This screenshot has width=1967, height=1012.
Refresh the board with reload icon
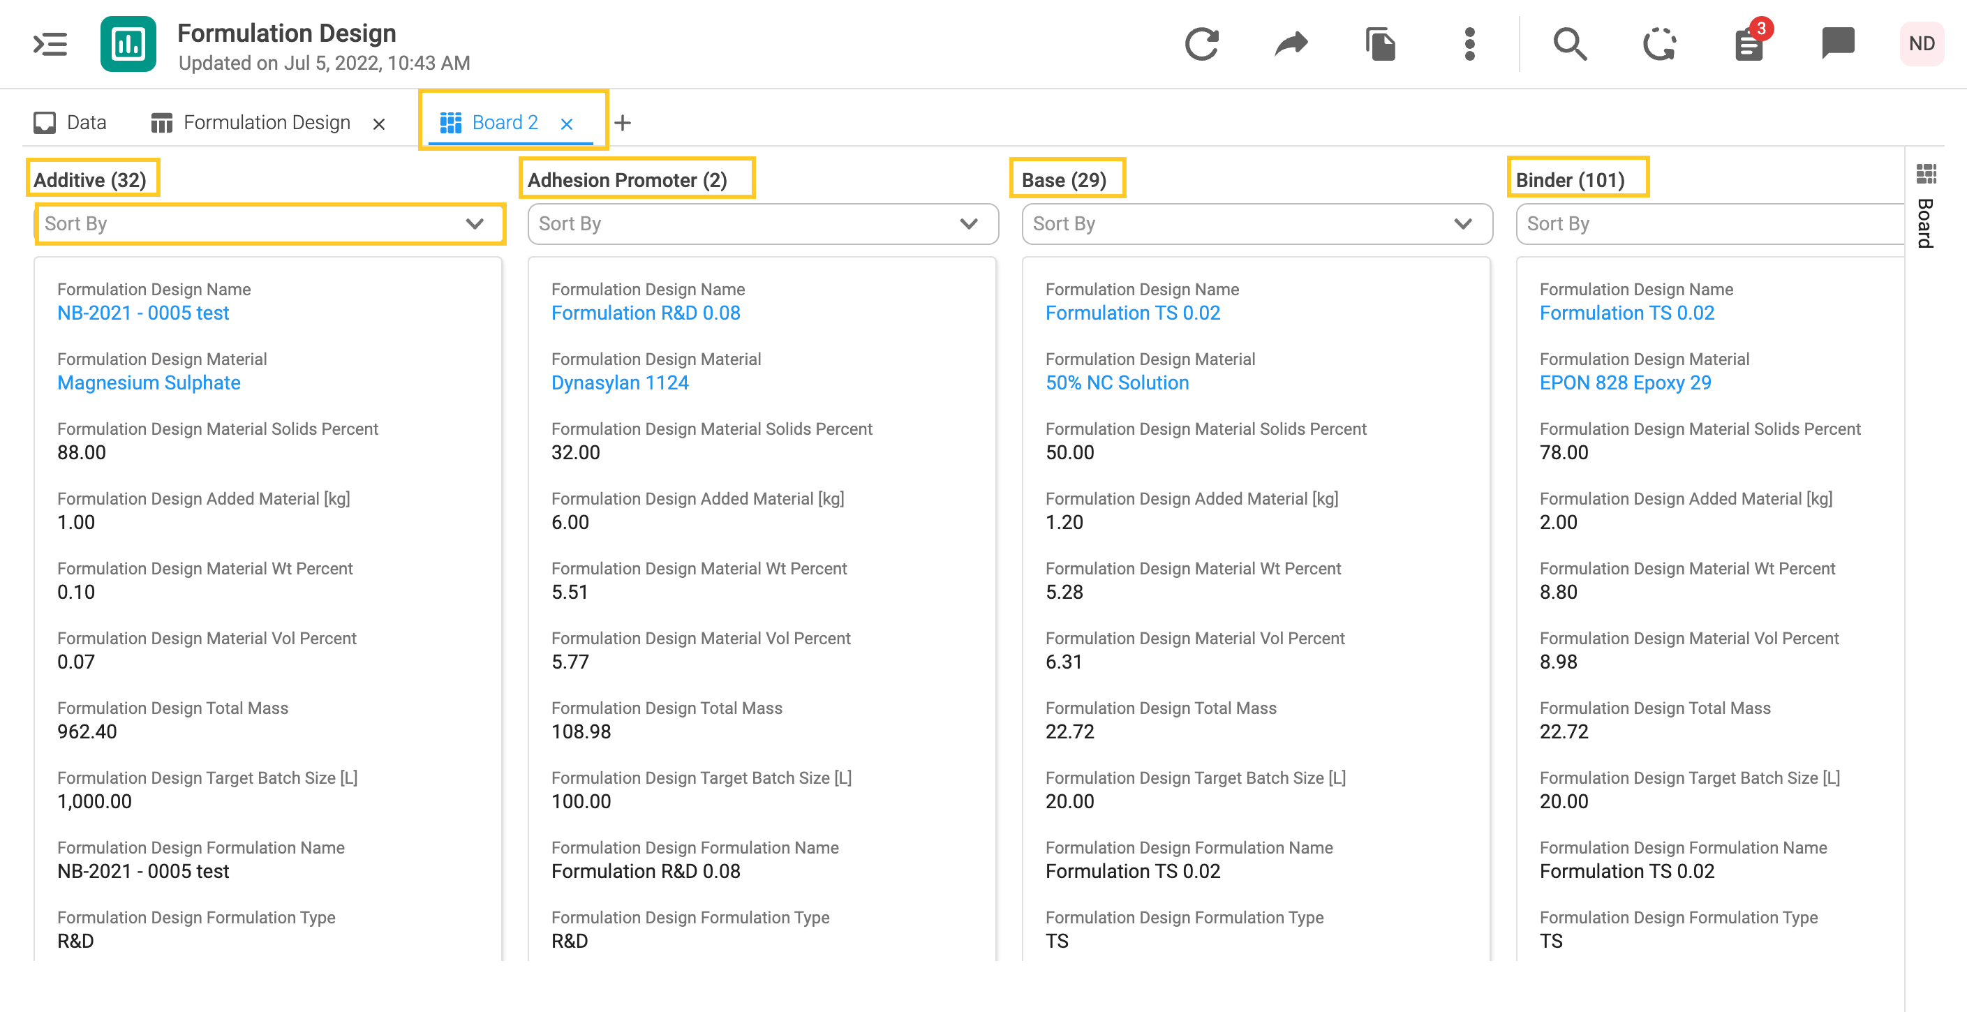[1202, 44]
